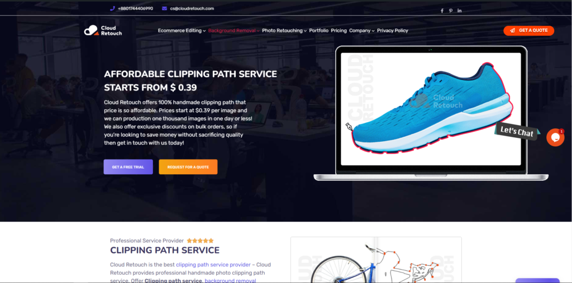The image size is (572, 283).
Task: Expand the Photo Retouching dropdown menu
Action: tap(284, 31)
